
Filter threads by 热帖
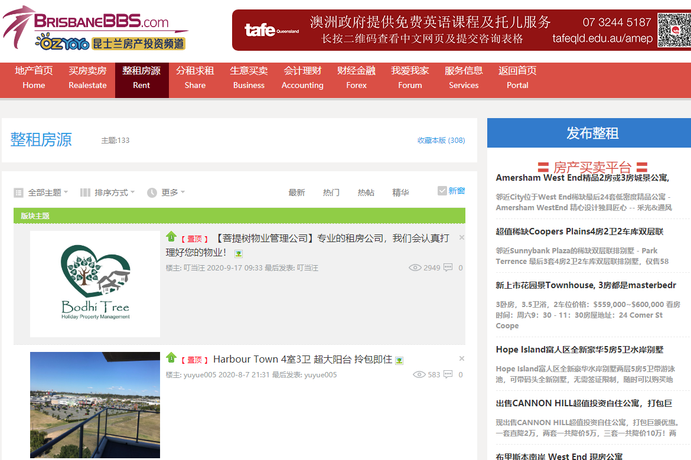click(x=366, y=193)
